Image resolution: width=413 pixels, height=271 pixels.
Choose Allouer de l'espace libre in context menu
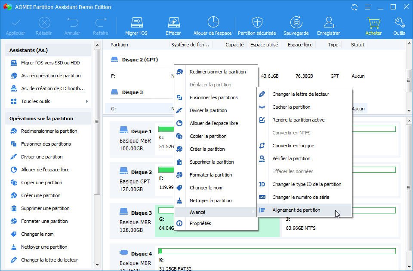click(x=216, y=123)
